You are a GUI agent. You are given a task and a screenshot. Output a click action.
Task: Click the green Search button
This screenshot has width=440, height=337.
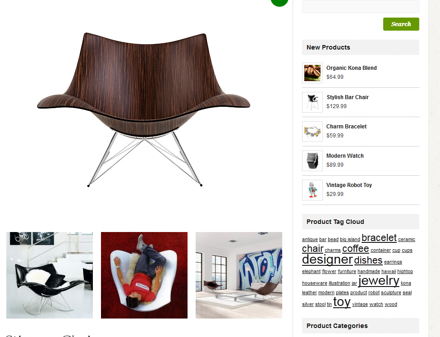point(401,24)
